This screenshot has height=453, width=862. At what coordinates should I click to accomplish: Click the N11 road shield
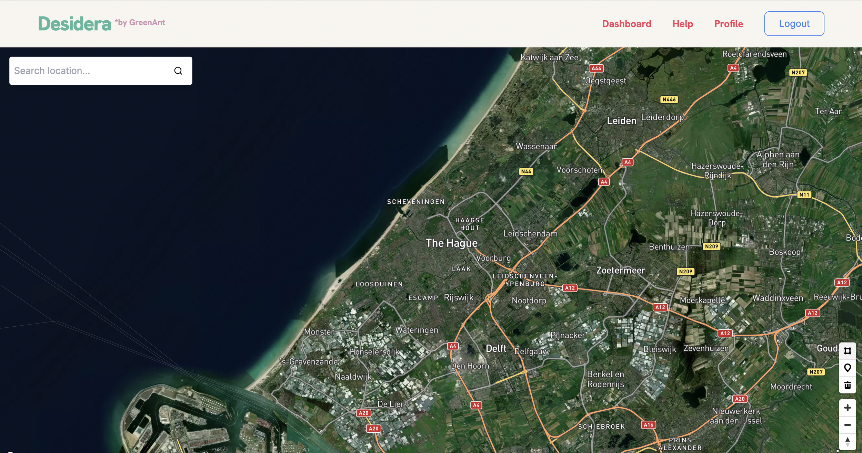pyautogui.click(x=804, y=195)
